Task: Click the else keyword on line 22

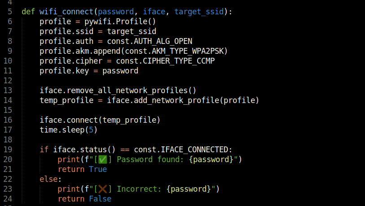Action: 48,179
